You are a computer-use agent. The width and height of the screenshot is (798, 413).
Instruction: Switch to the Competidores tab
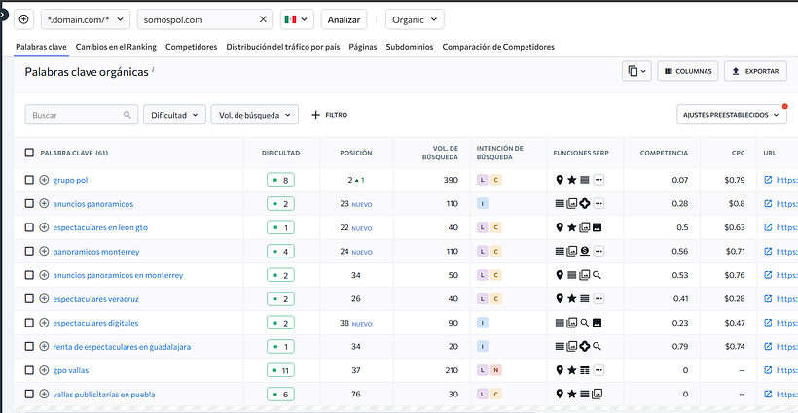(x=192, y=47)
